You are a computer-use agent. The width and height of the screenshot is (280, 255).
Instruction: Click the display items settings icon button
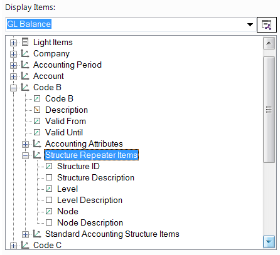(267, 24)
